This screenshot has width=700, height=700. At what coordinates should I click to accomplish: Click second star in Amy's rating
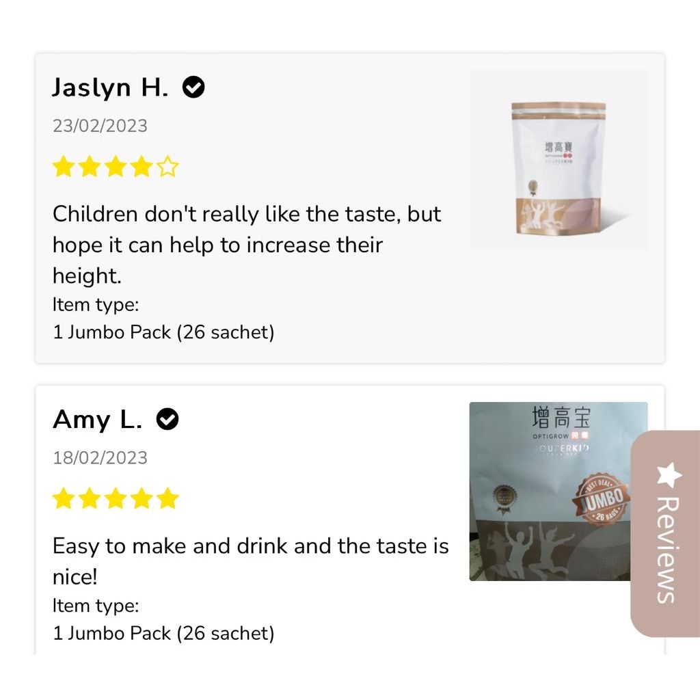(90, 498)
